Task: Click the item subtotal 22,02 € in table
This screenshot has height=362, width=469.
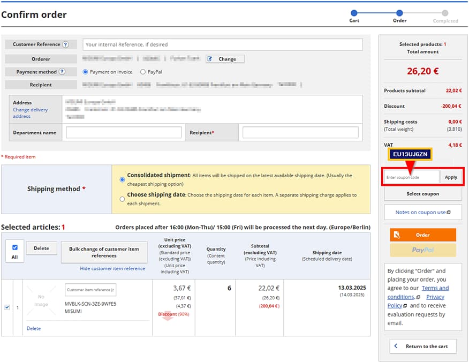Action: [269, 288]
